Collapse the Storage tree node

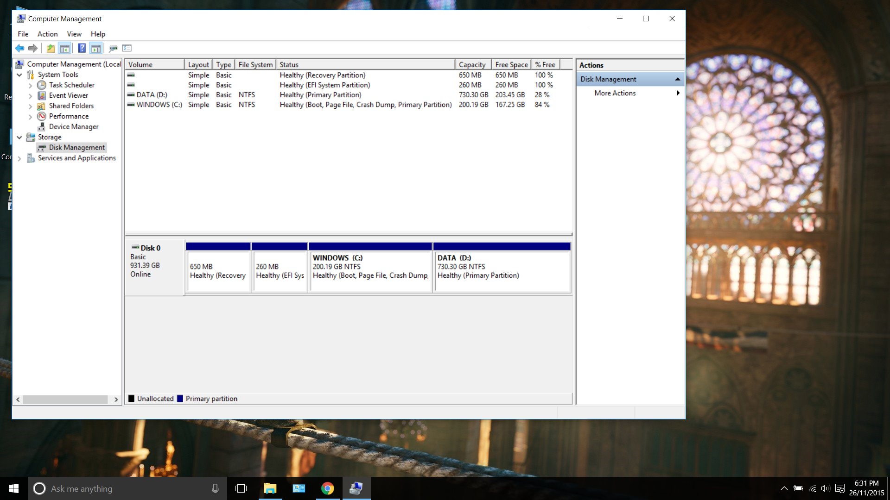[19, 137]
